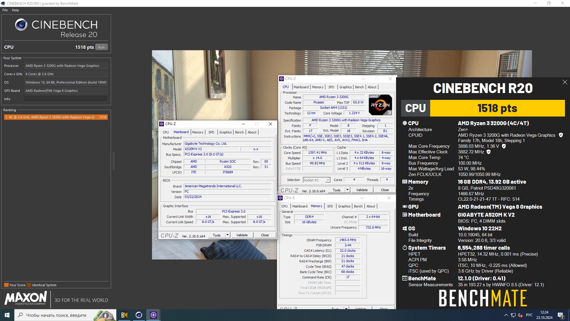Click Tools button in Mainboard CPU-Z window

(x=217, y=235)
